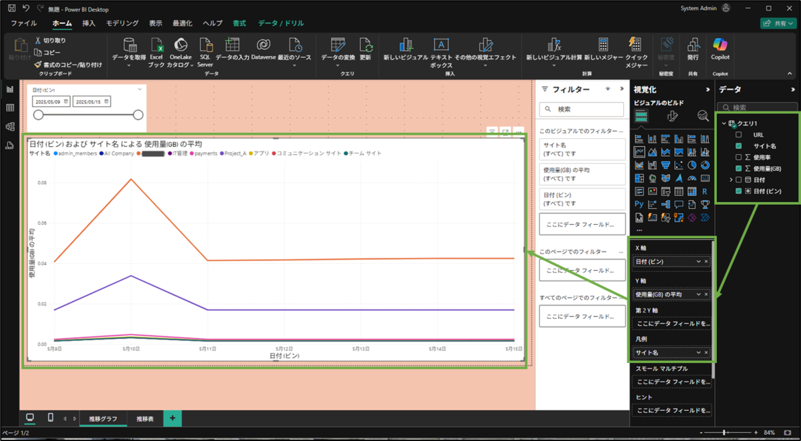Add a new page with plus button
The height and width of the screenshot is (441, 801).
click(x=172, y=418)
